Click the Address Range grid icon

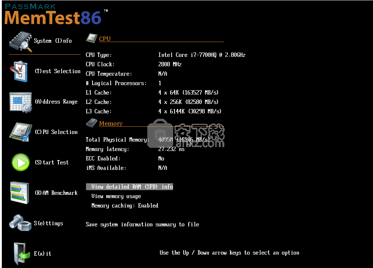20,102
